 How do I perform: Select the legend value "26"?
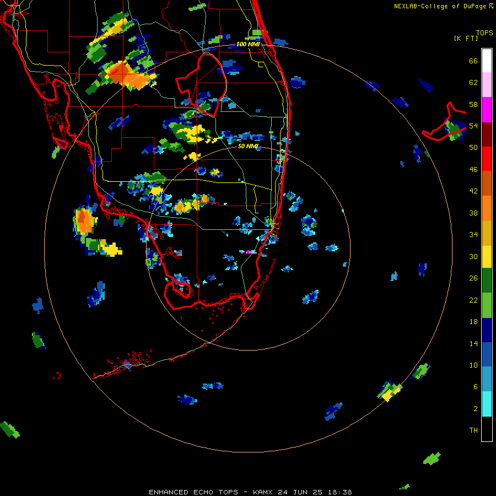pos(473,278)
